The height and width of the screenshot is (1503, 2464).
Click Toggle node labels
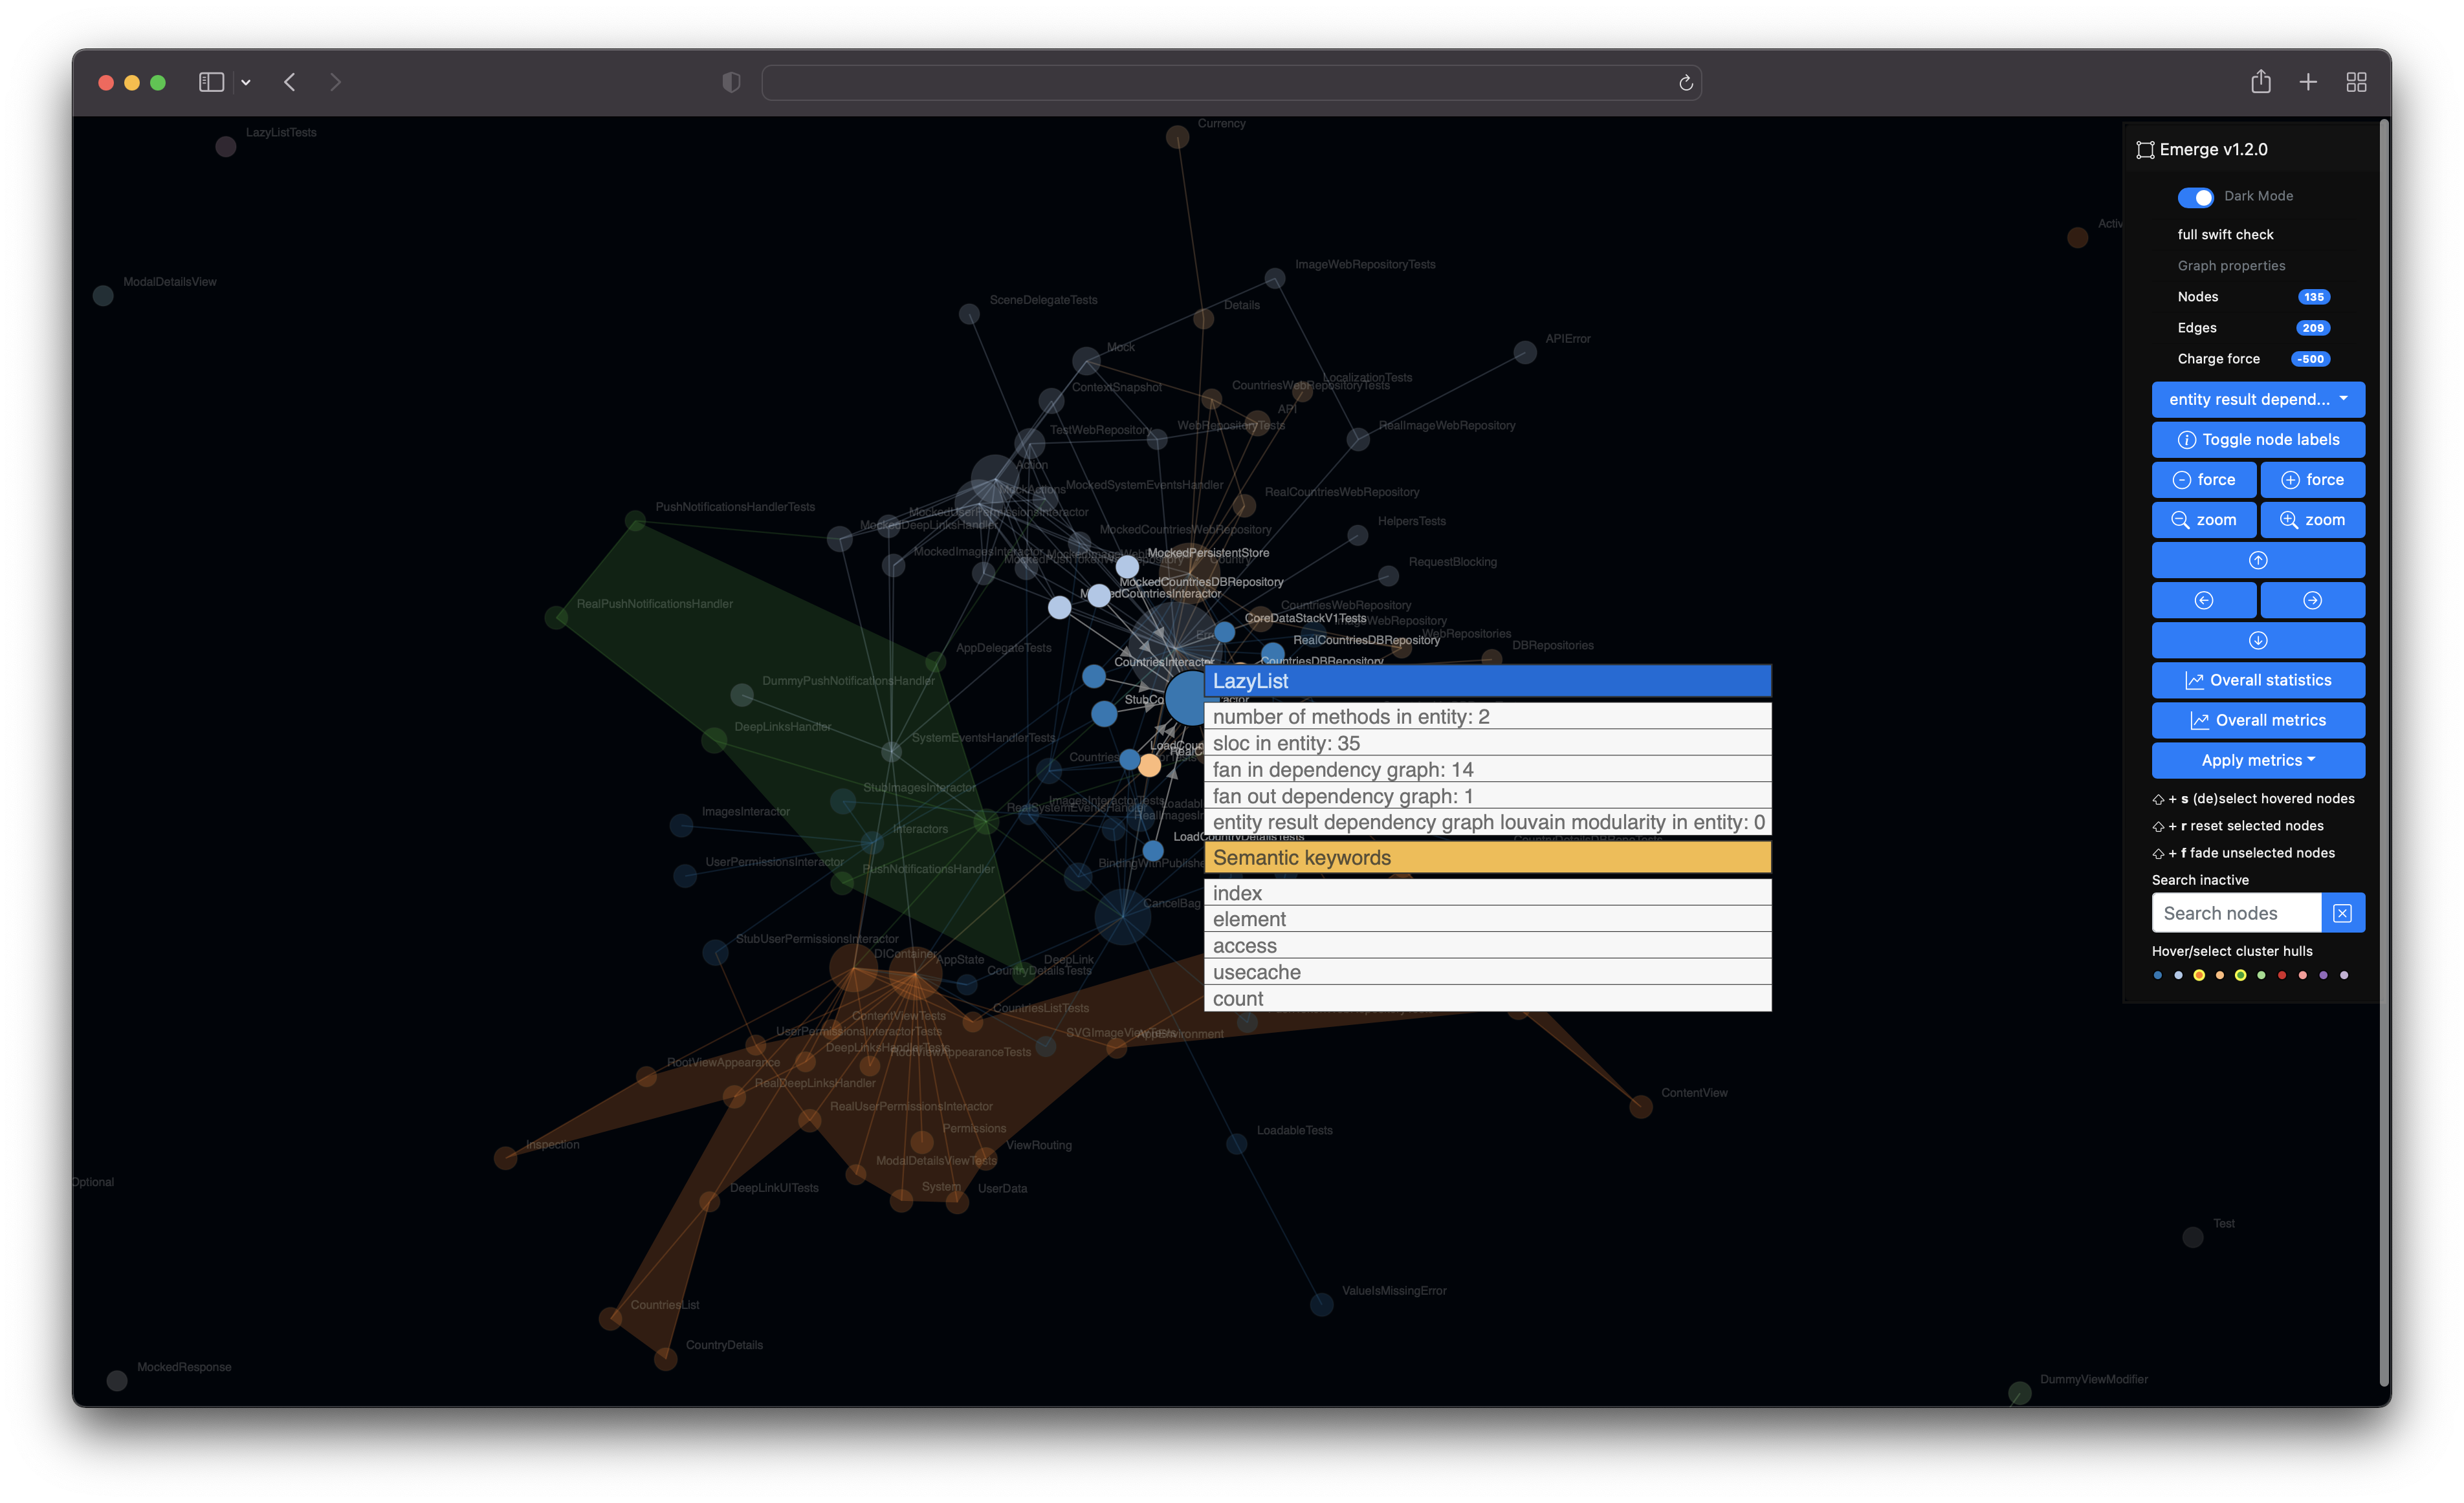pyautogui.click(x=2258, y=438)
